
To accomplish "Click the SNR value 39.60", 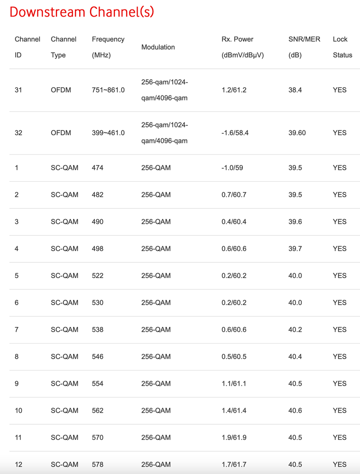I will pyautogui.click(x=297, y=133).
